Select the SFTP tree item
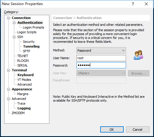The height and width of the screenshot is (137, 154). 26,51
